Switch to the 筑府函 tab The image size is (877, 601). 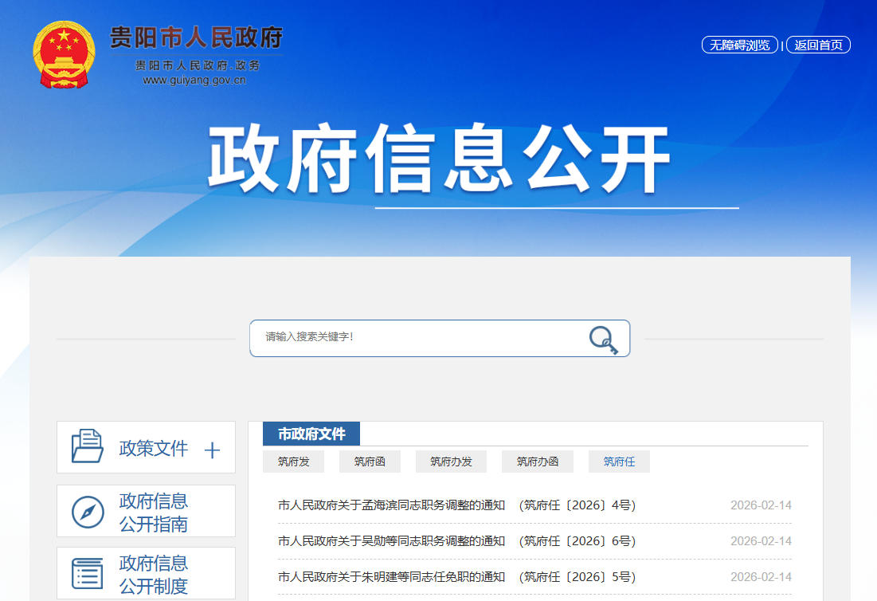pyautogui.click(x=370, y=462)
